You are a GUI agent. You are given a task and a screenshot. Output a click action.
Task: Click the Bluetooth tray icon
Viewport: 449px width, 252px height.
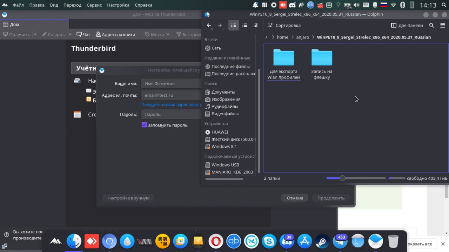[x=403, y=5]
